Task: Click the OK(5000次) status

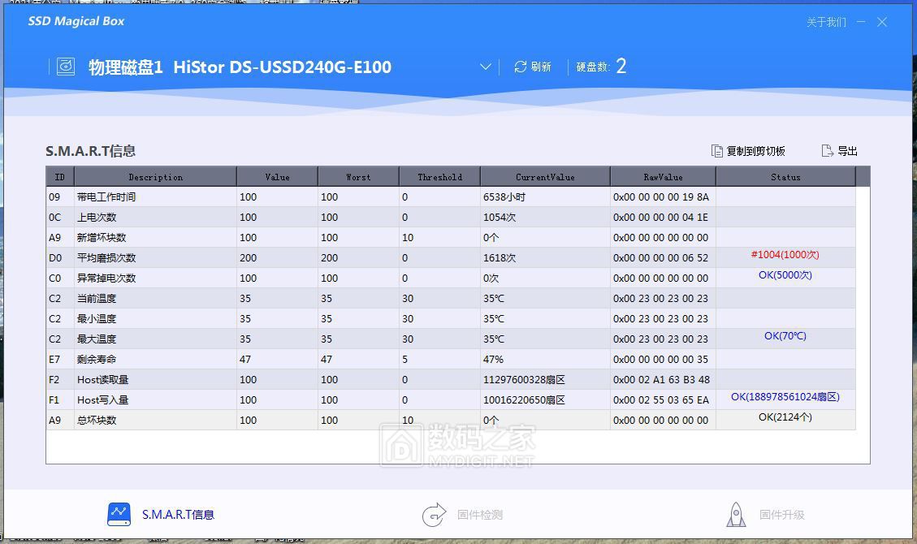Action: (x=785, y=275)
